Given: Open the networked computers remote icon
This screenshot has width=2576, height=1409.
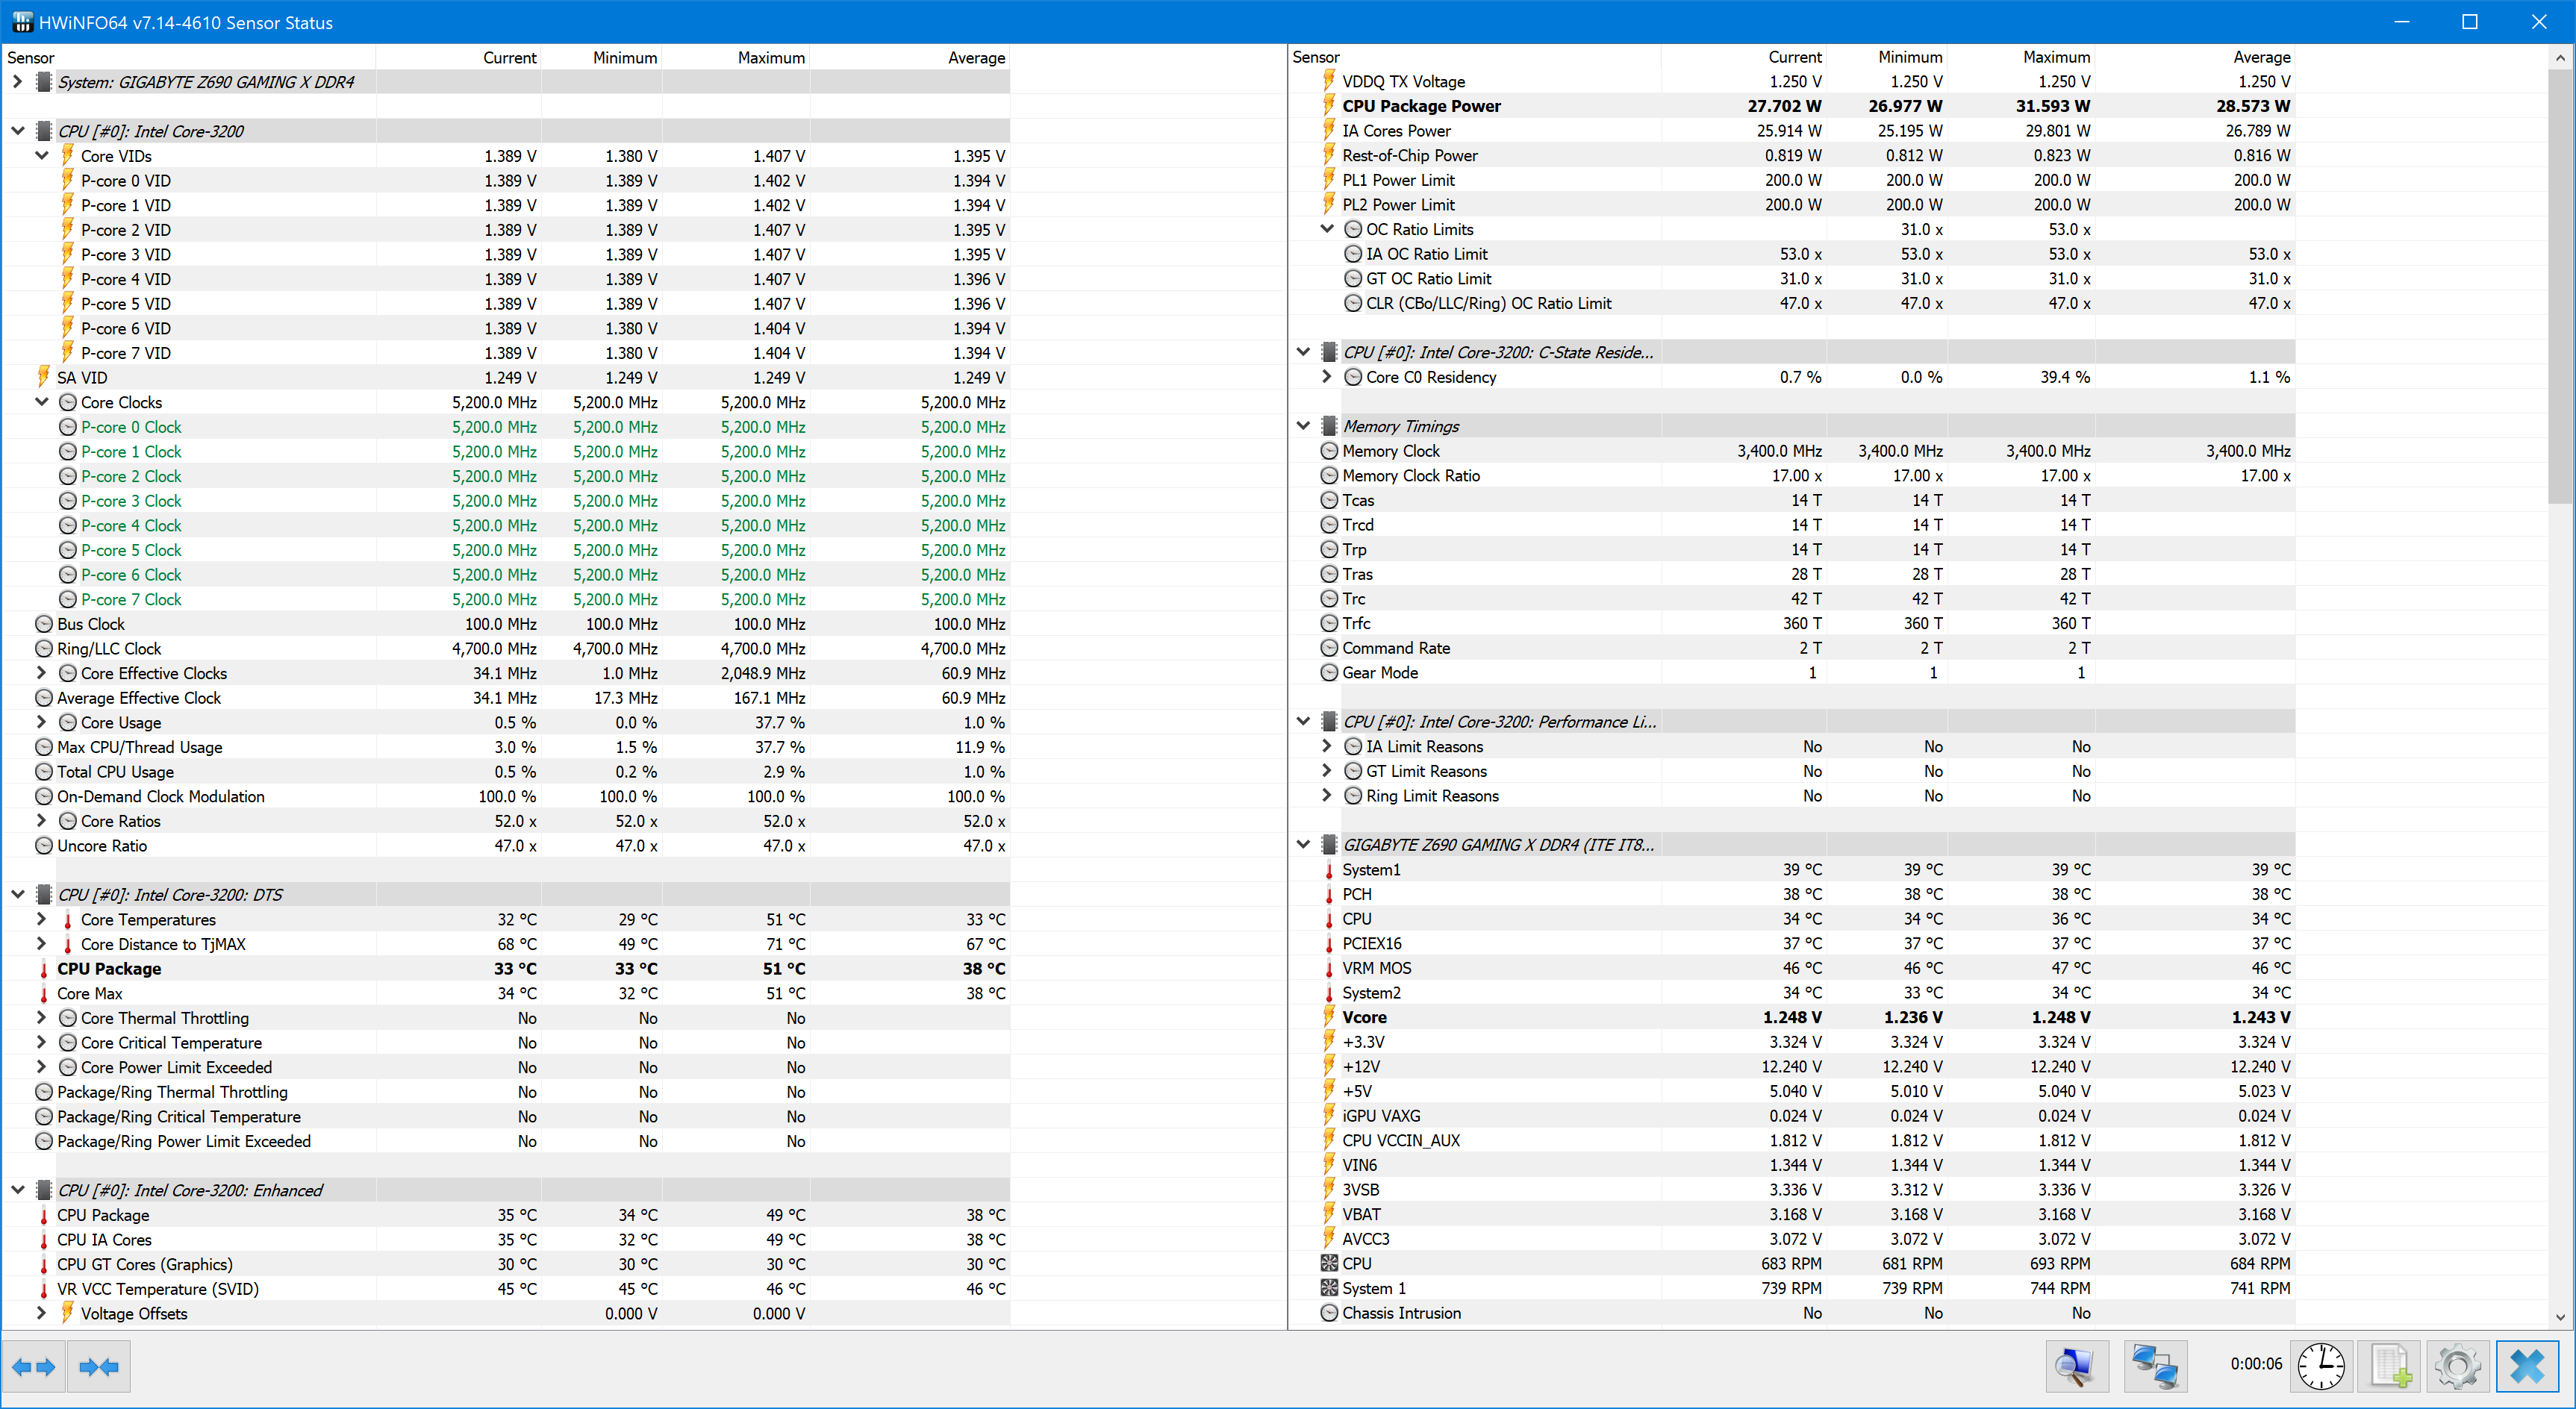Looking at the screenshot, I should click(2155, 1366).
